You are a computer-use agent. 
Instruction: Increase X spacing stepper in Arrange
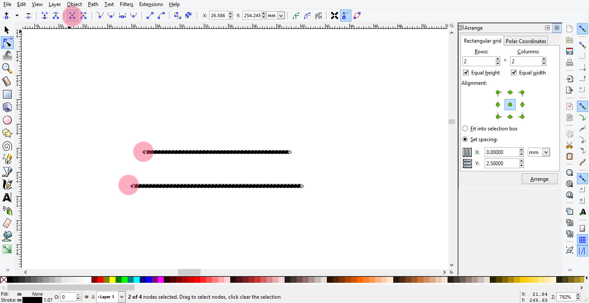(521, 150)
